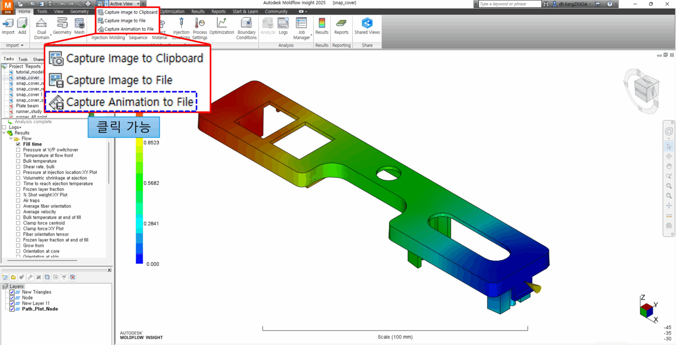Close the Layers panel with its X button
Screen dimensions: 676x345
pos(110,270)
